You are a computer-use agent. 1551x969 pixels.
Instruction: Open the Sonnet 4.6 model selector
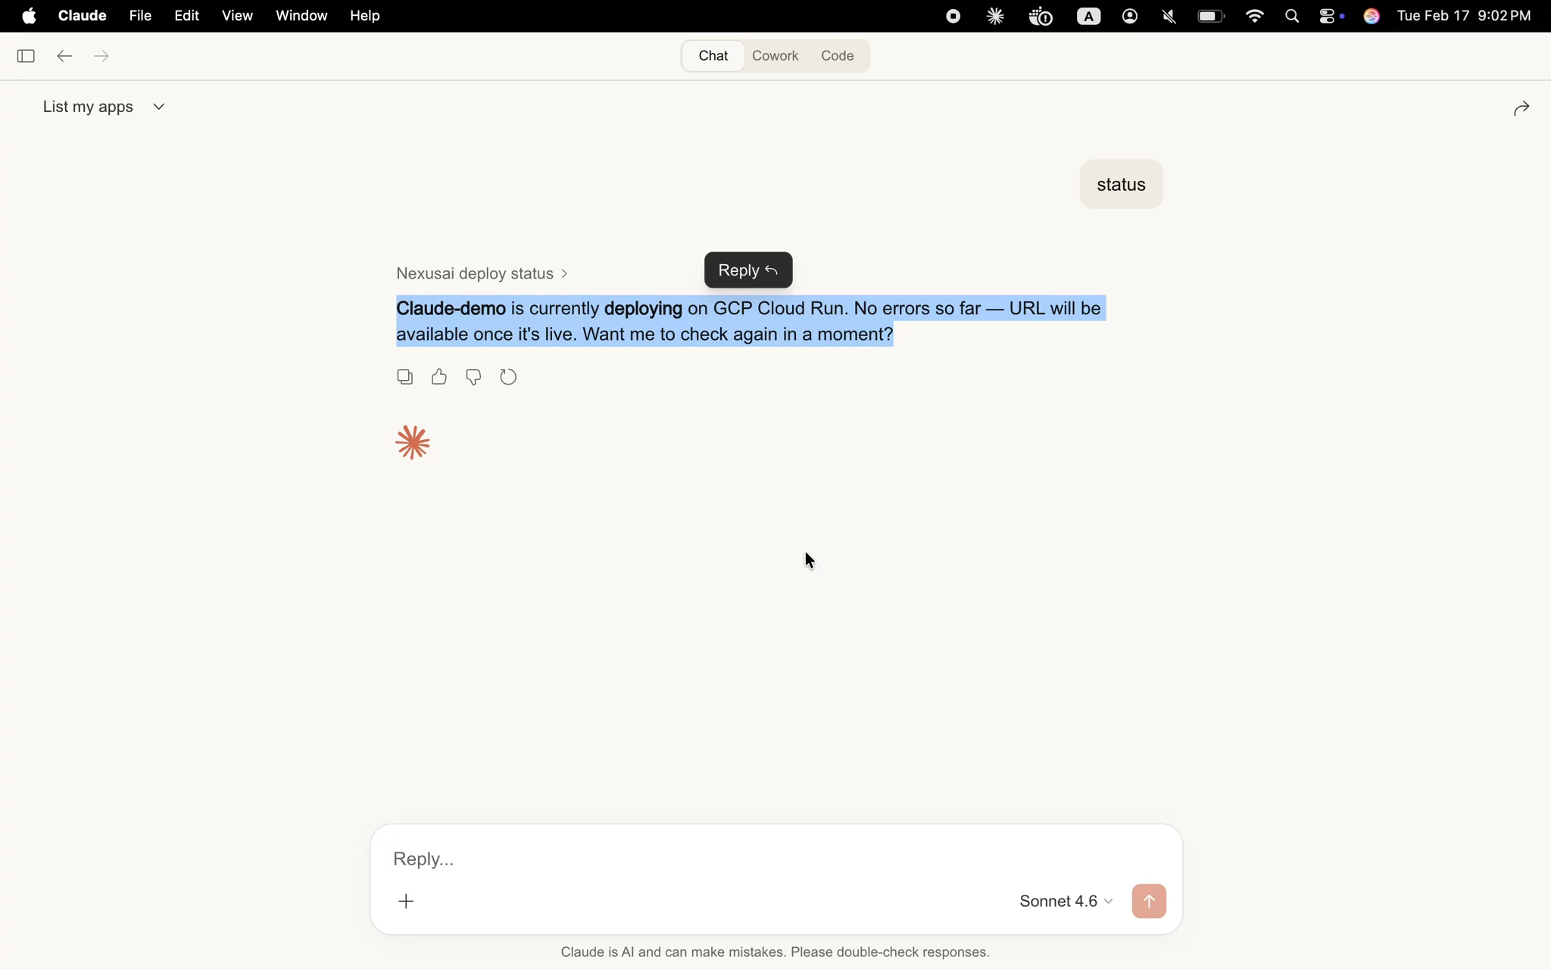pos(1065,901)
